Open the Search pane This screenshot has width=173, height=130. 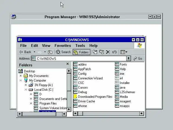[63, 52]
